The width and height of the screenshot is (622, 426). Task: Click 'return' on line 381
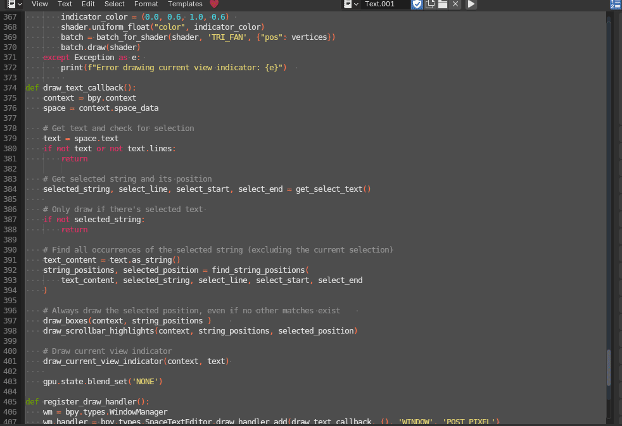(x=74, y=158)
